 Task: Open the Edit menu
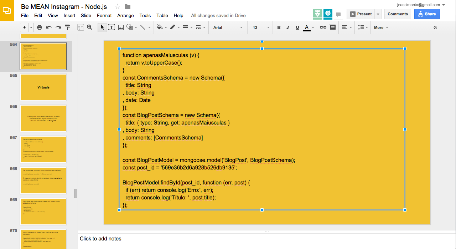38,15
